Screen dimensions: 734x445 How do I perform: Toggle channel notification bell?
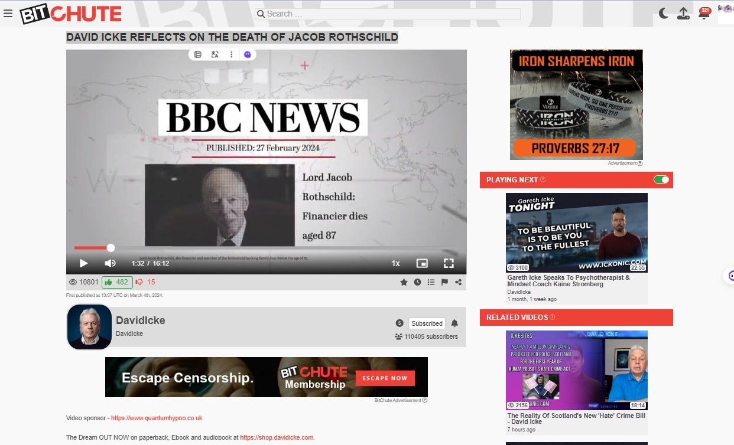click(x=454, y=323)
